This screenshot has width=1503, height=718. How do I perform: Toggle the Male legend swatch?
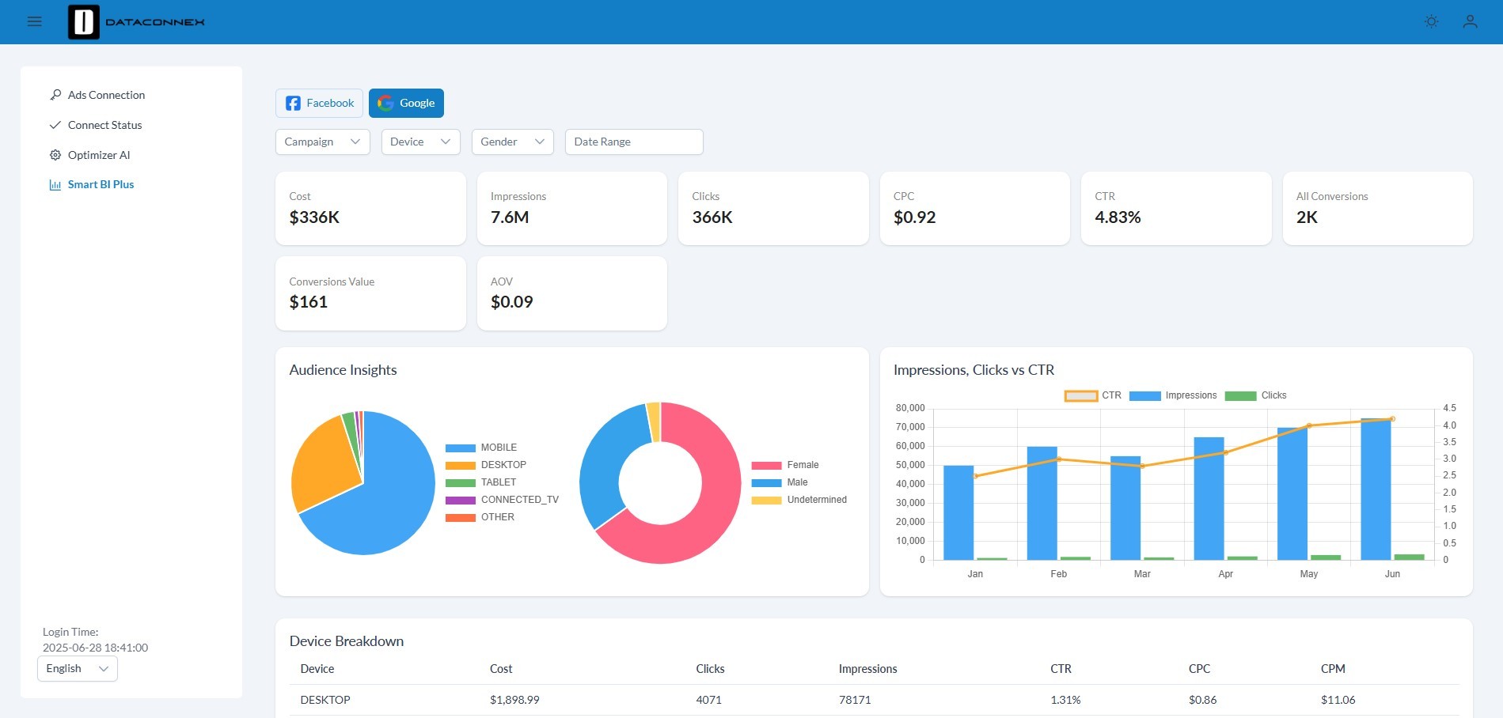tap(766, 482)
